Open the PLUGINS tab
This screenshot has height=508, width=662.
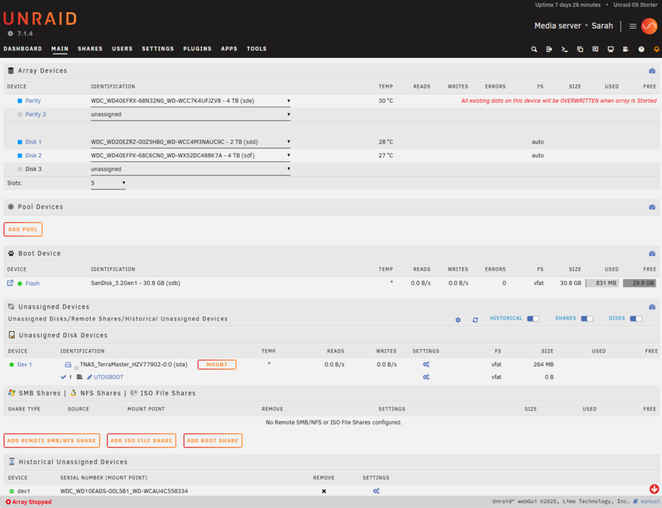[197, 49]
